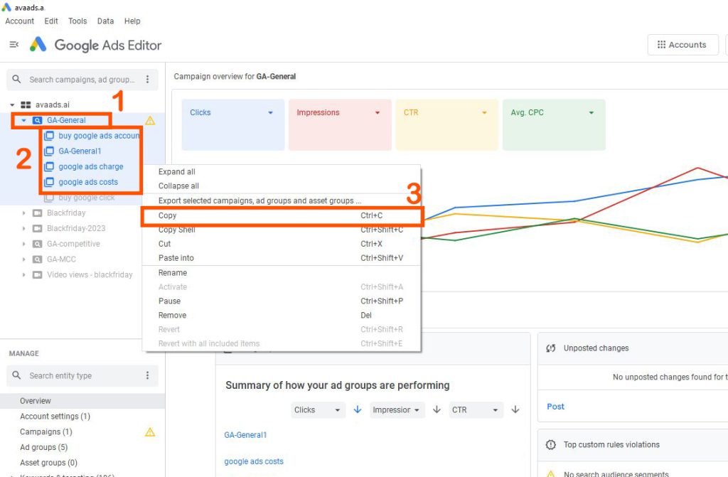Viewport: 728px width, 477px height.
Task: Expand the Blackfriday campaign node
Action: click(23, 213)
